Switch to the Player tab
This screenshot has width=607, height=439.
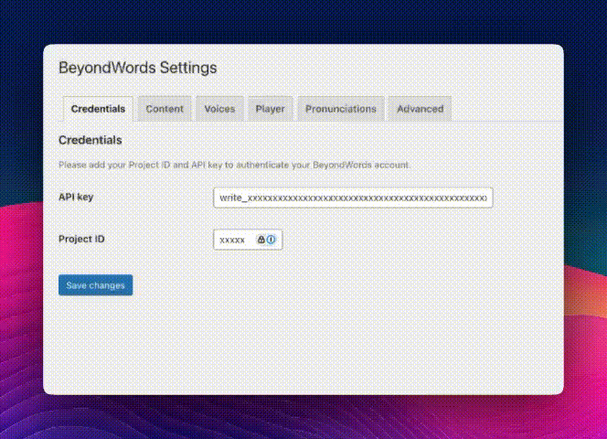271,109
